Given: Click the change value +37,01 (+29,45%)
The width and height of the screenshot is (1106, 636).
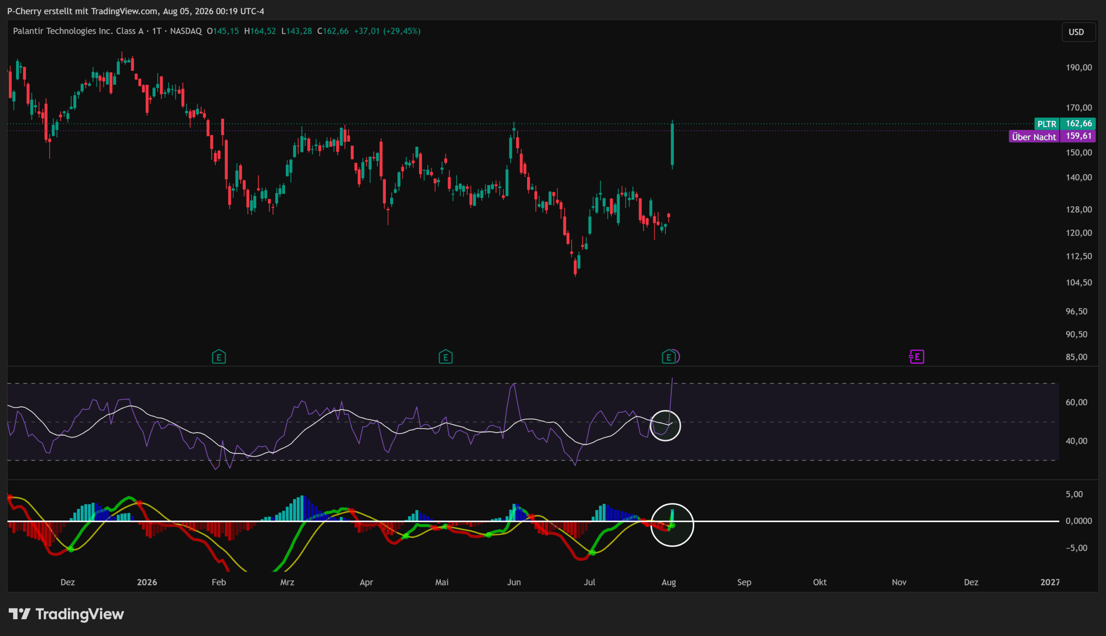Looking at the screenshot, I should (x=387, y=31).
